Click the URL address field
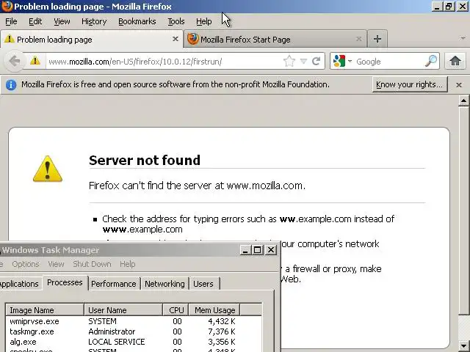Viewport: 470px width, 352px height. [164, 62]
